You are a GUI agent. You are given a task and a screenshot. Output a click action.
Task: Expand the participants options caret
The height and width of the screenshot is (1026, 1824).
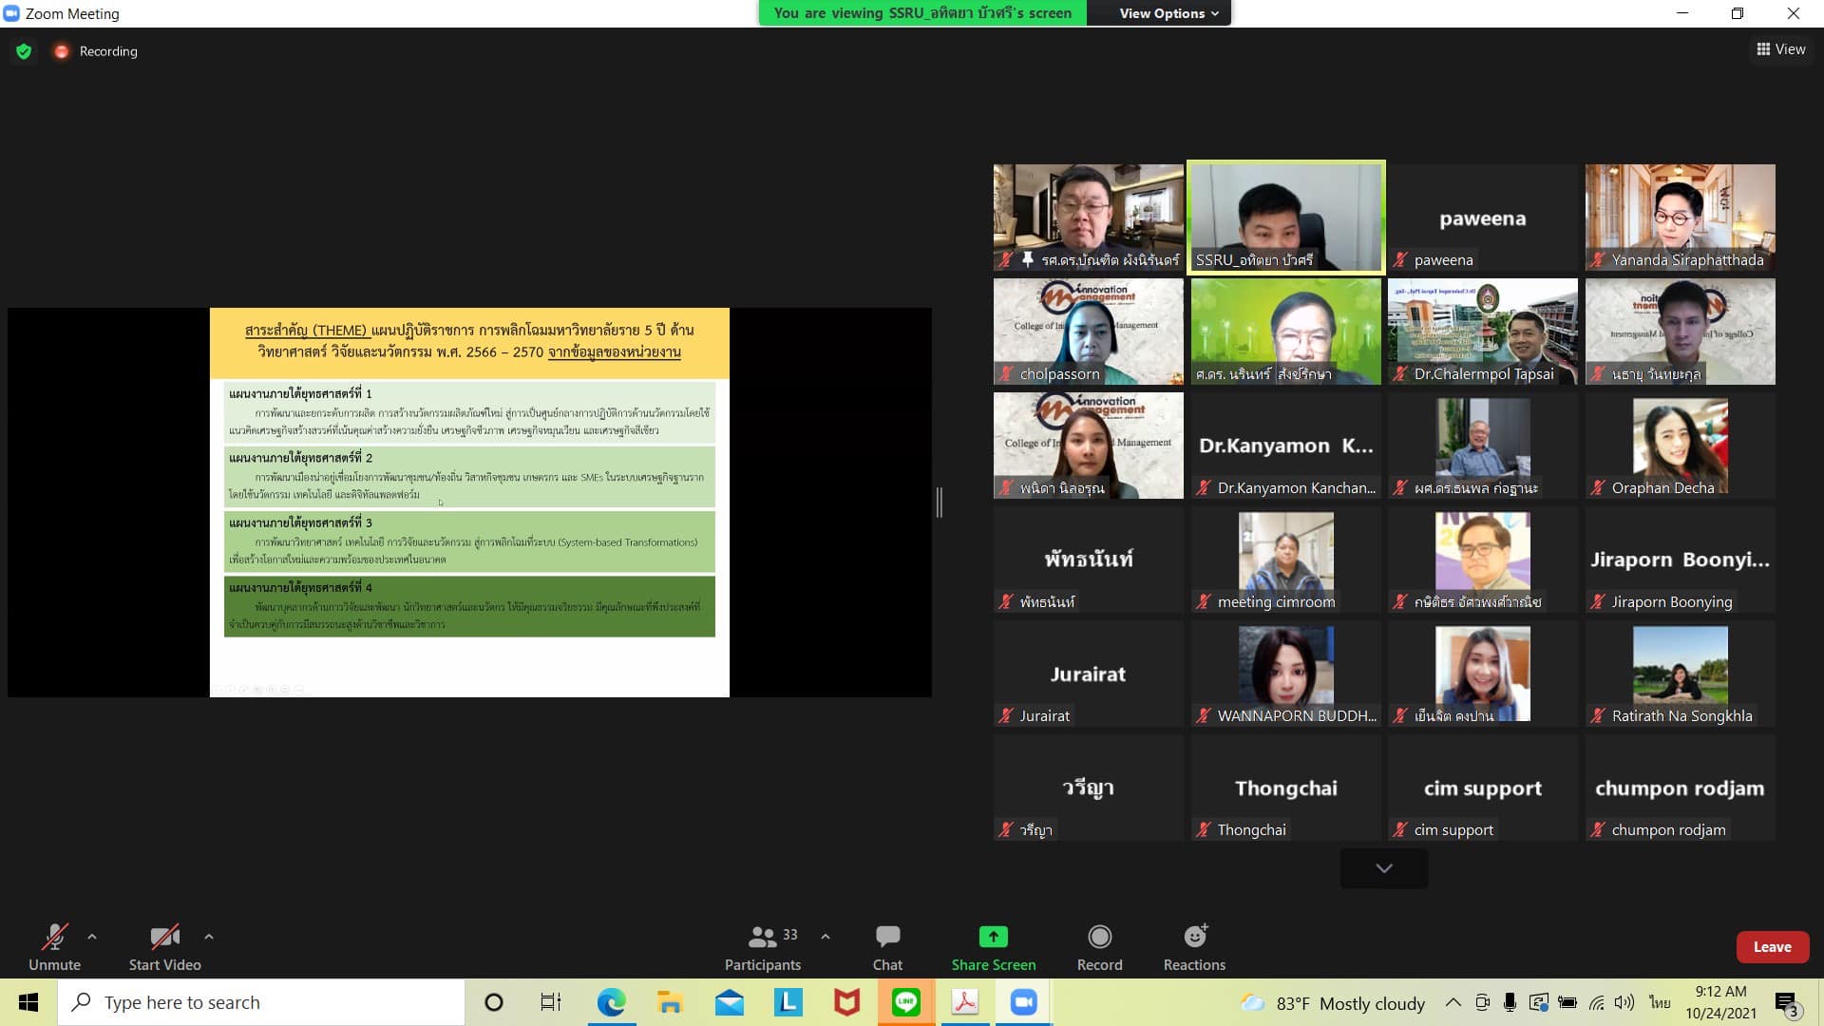tap(826, 937)
